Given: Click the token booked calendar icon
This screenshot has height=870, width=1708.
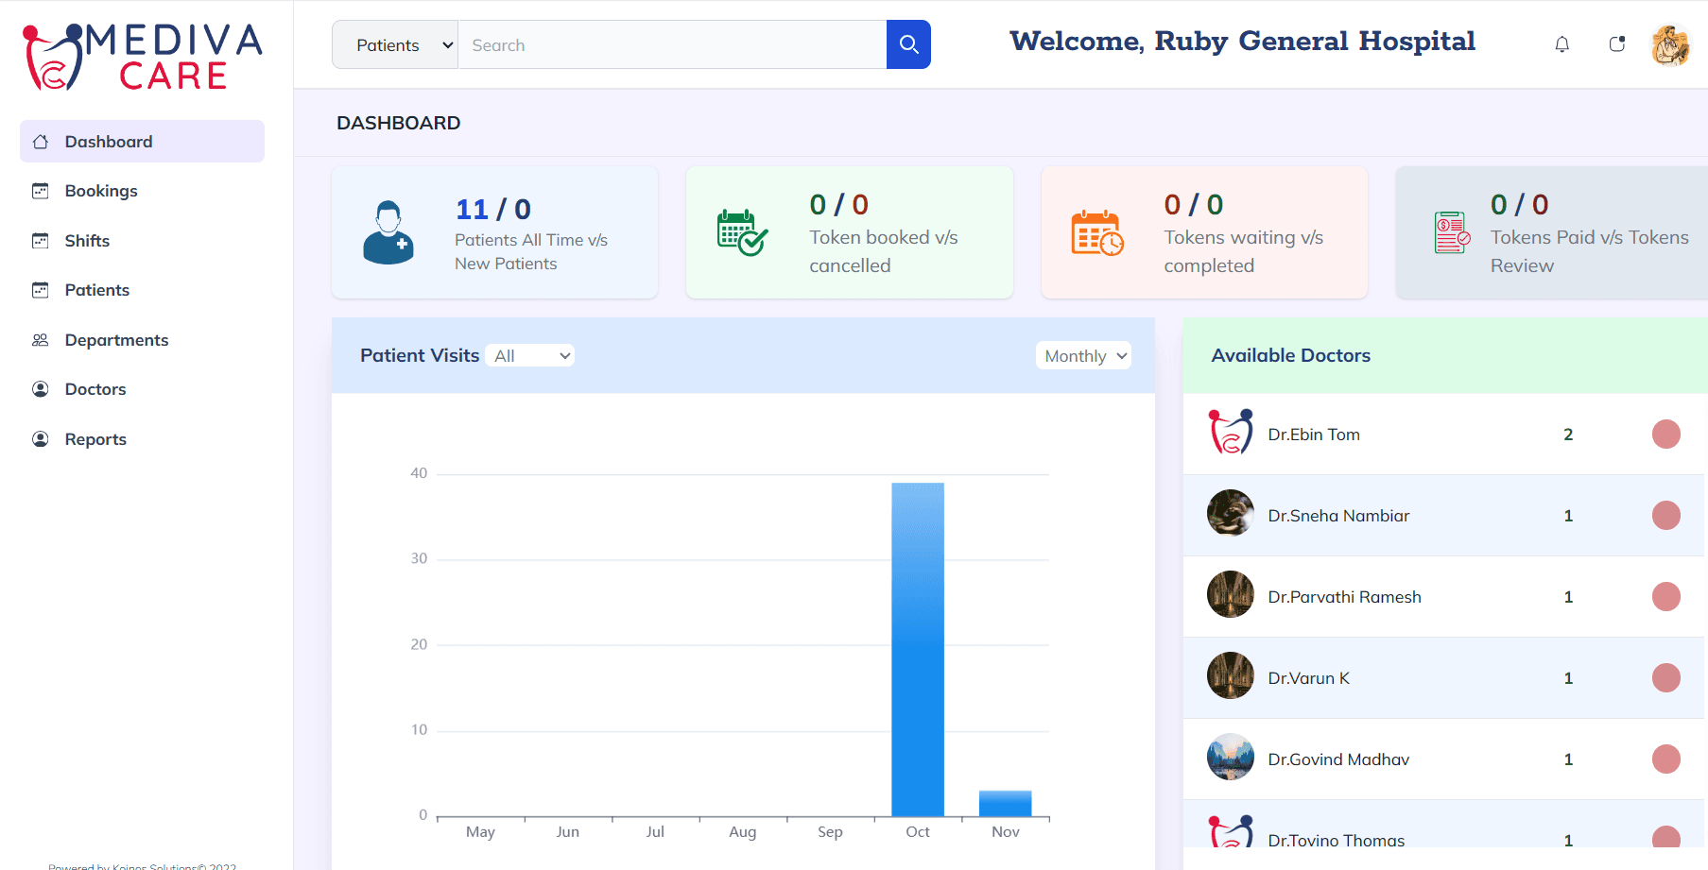Looking at the screenshot, I should pyautogui.click(x=742, y=232).
